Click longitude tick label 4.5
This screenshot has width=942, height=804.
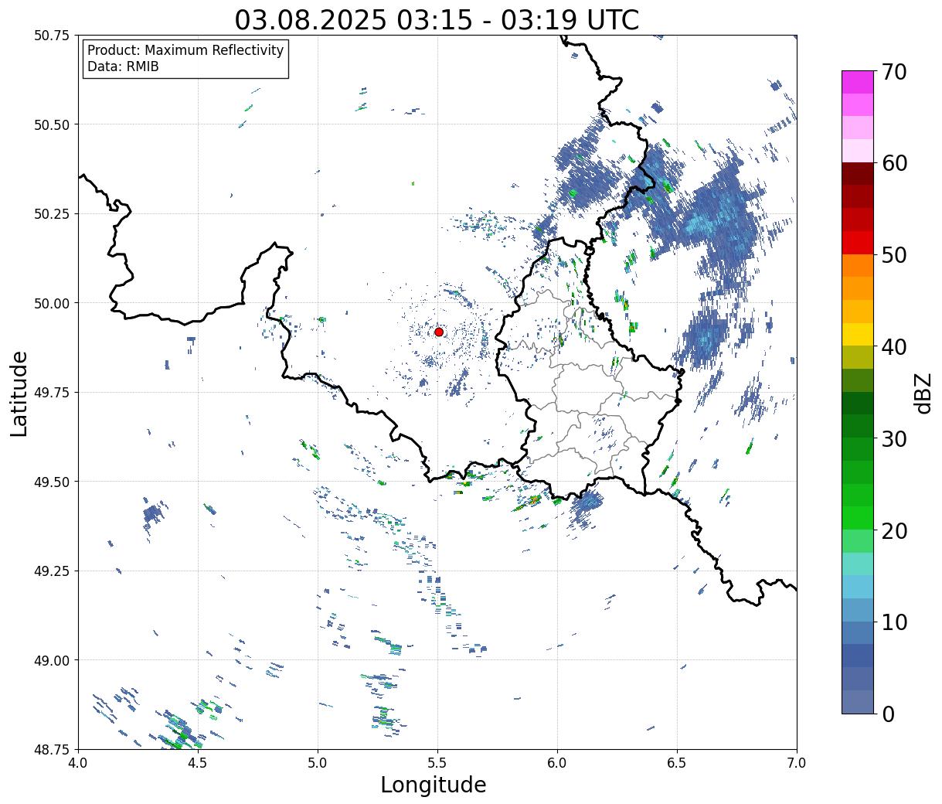tap(198, 763)
